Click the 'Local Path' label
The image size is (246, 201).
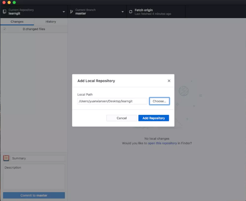click(x=85, y=95)
